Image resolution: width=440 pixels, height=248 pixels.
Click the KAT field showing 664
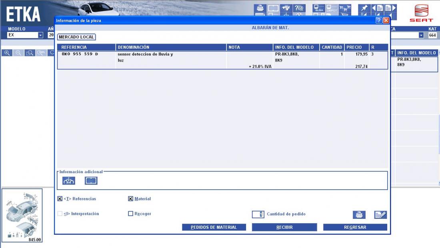432,35
